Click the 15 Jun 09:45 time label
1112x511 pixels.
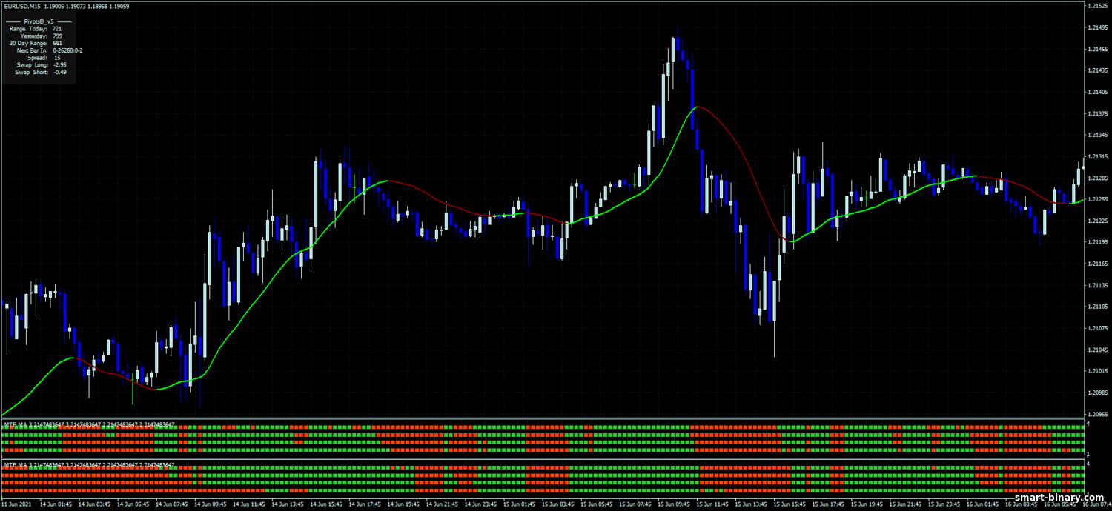(674, 504)
